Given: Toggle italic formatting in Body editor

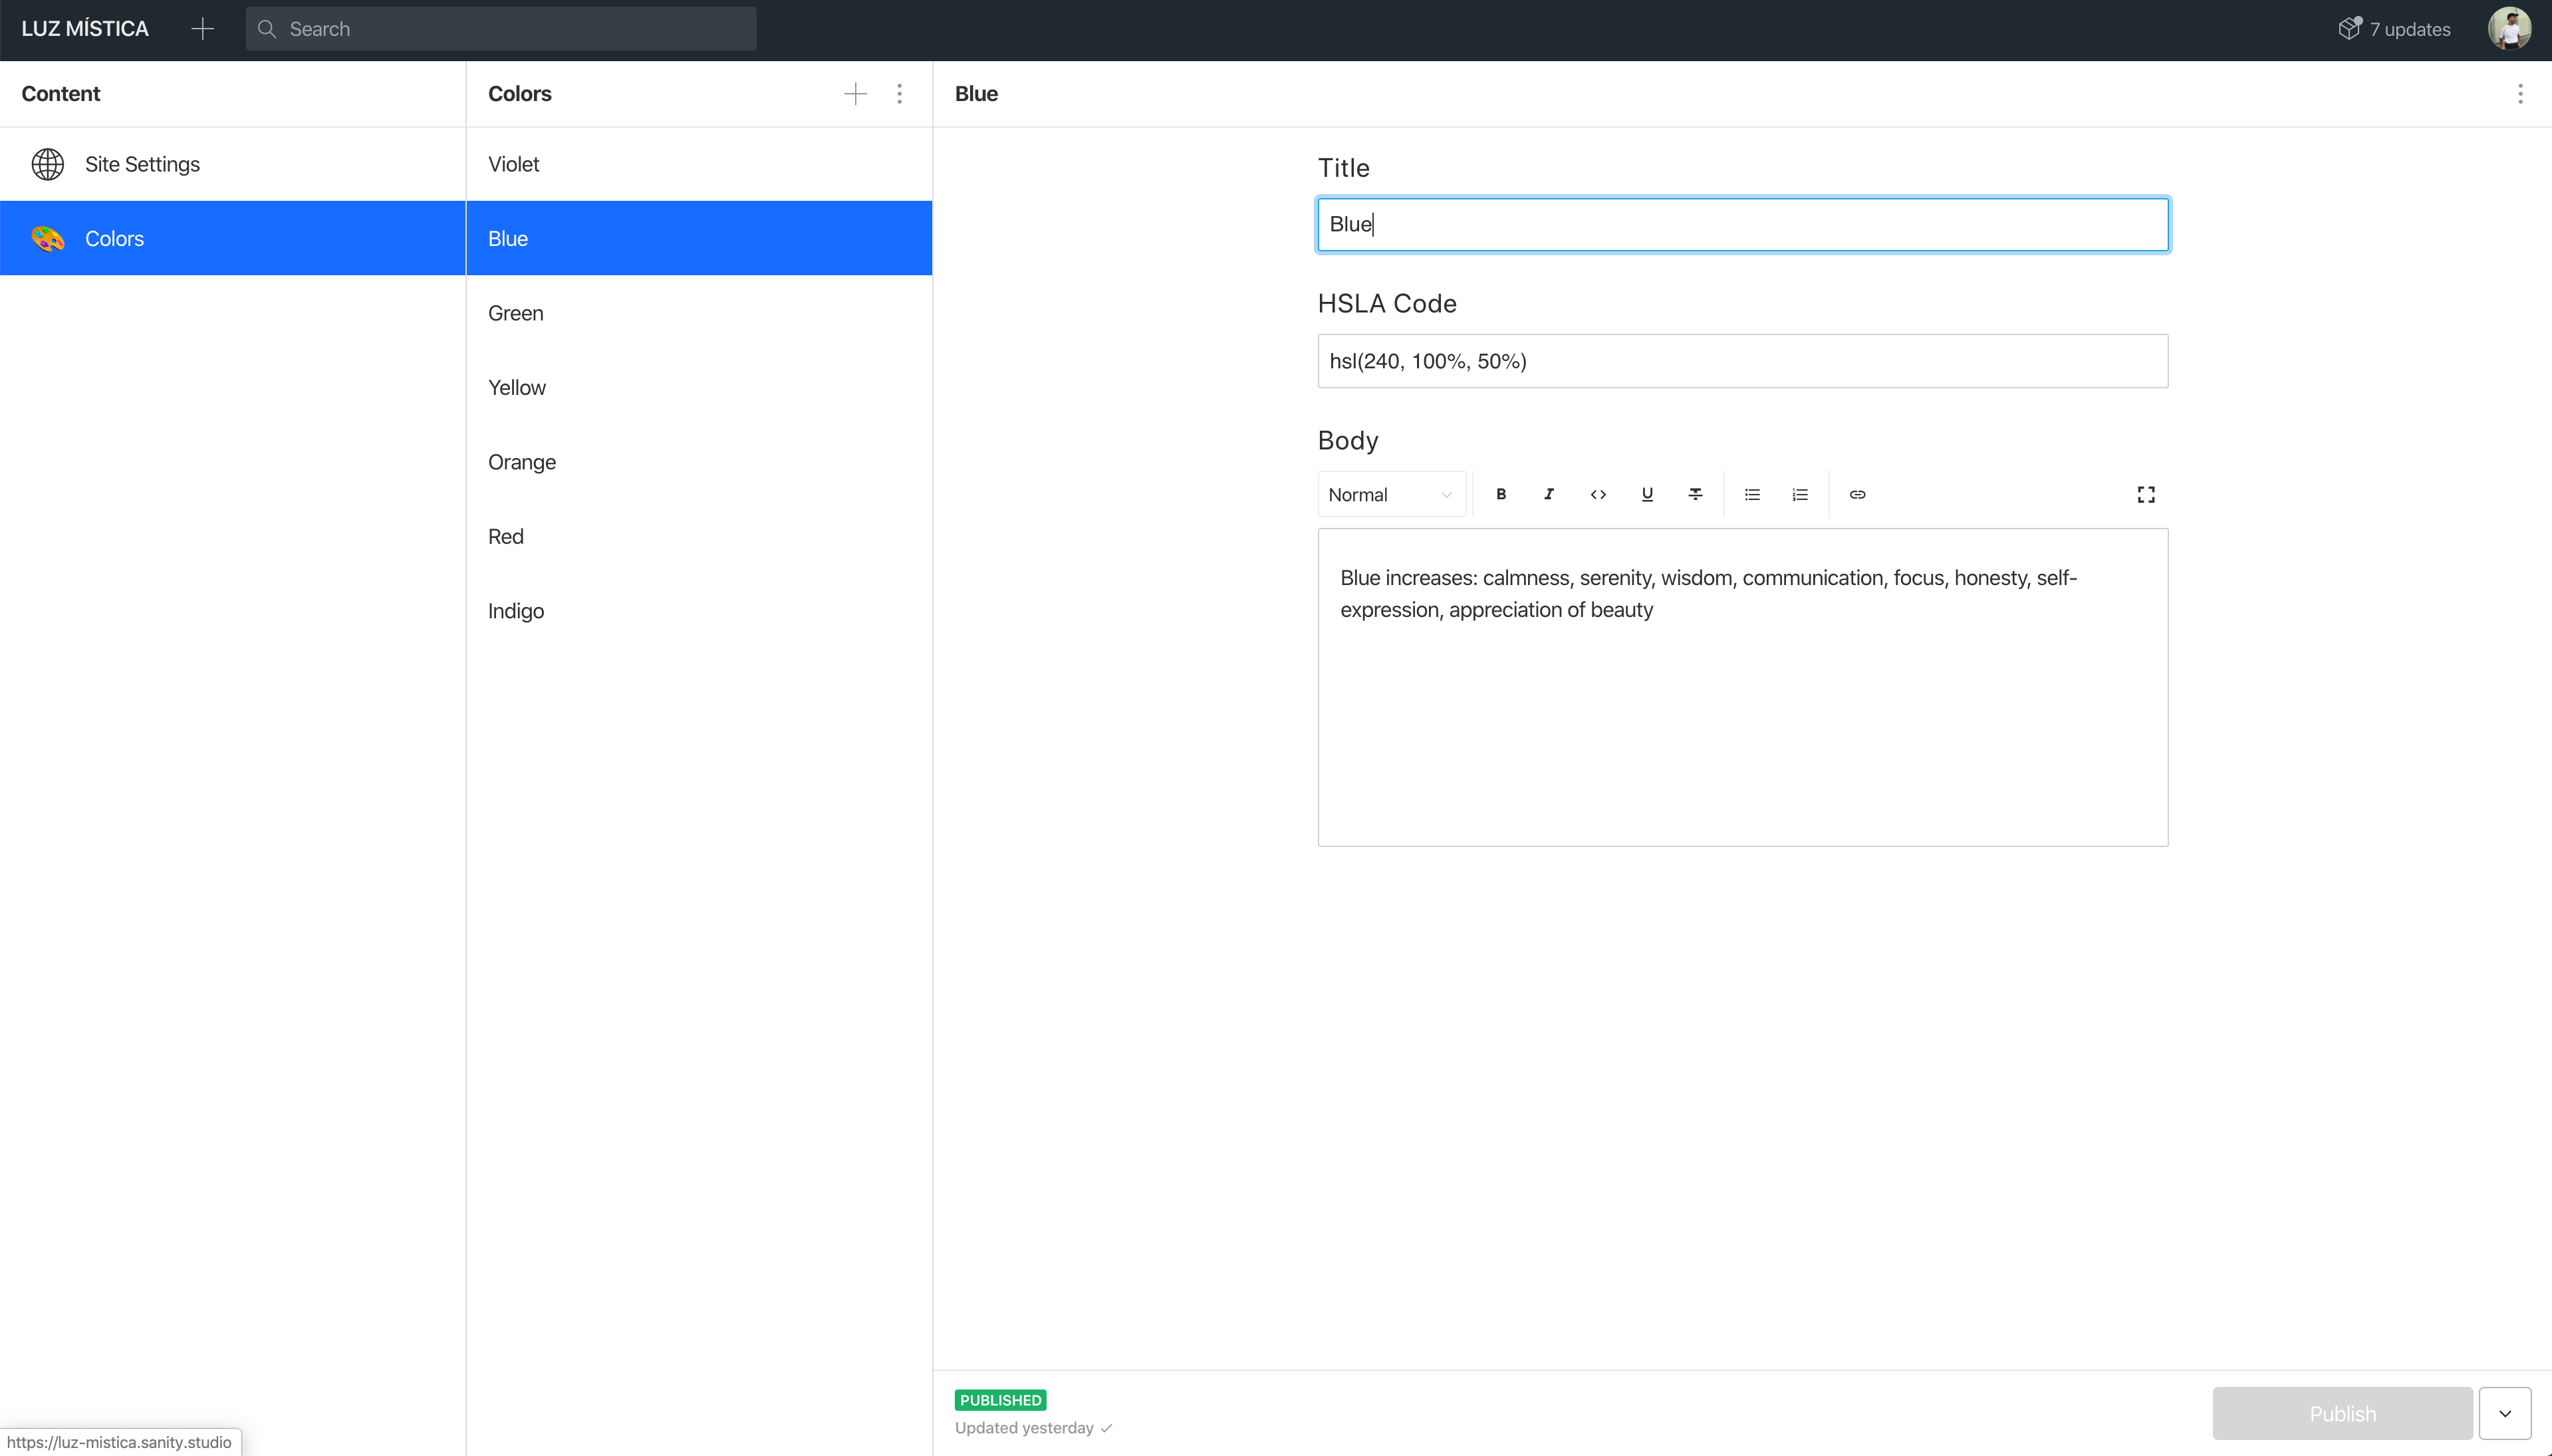Looking at the screenshot, I should [x=1549, y=494].
